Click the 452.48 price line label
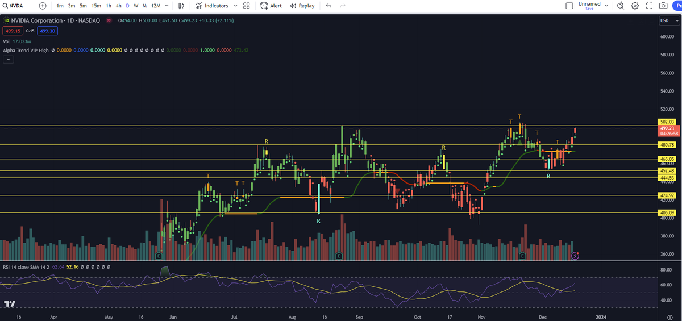The width and height of the screenshot is (682, 321). coord(667,170)
